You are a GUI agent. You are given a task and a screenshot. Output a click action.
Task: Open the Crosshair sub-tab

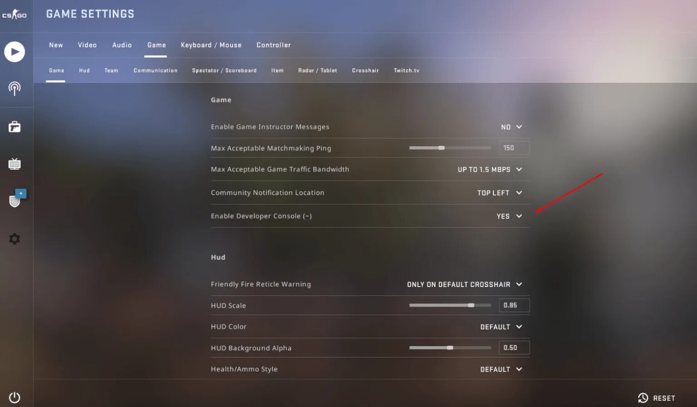coord(365,70)
